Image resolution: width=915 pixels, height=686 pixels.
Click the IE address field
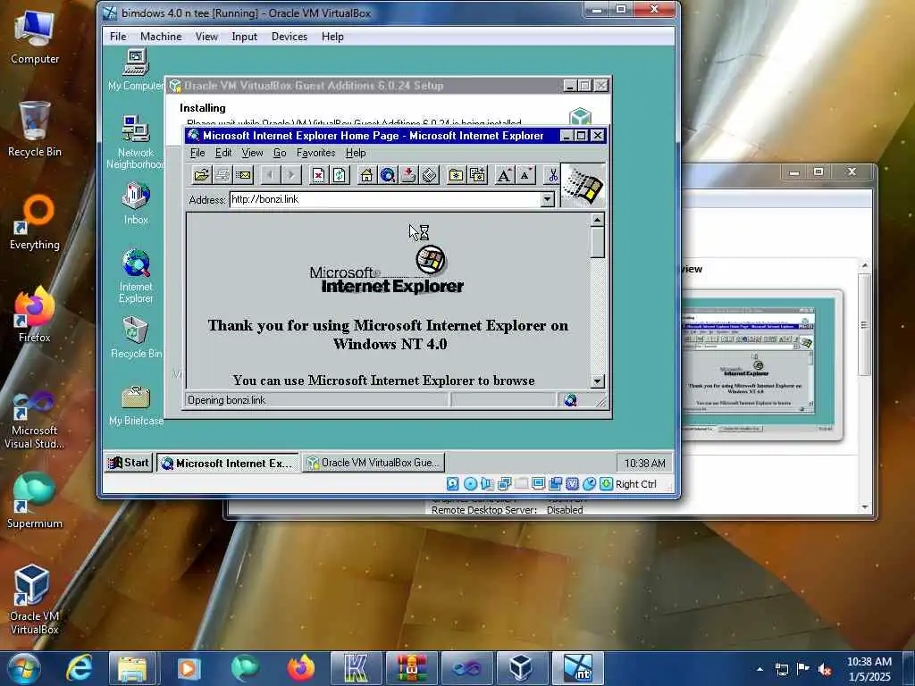coord(385,199)
